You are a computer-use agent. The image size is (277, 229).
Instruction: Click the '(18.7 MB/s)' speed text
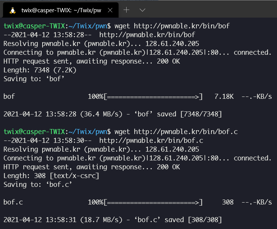coord(101,220)
